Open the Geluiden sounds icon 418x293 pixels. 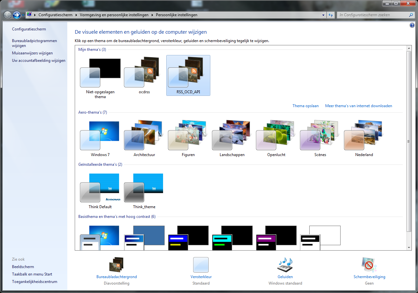(285, 265)
